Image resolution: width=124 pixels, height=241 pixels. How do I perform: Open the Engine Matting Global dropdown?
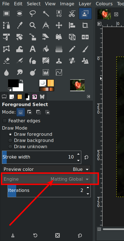46,179
